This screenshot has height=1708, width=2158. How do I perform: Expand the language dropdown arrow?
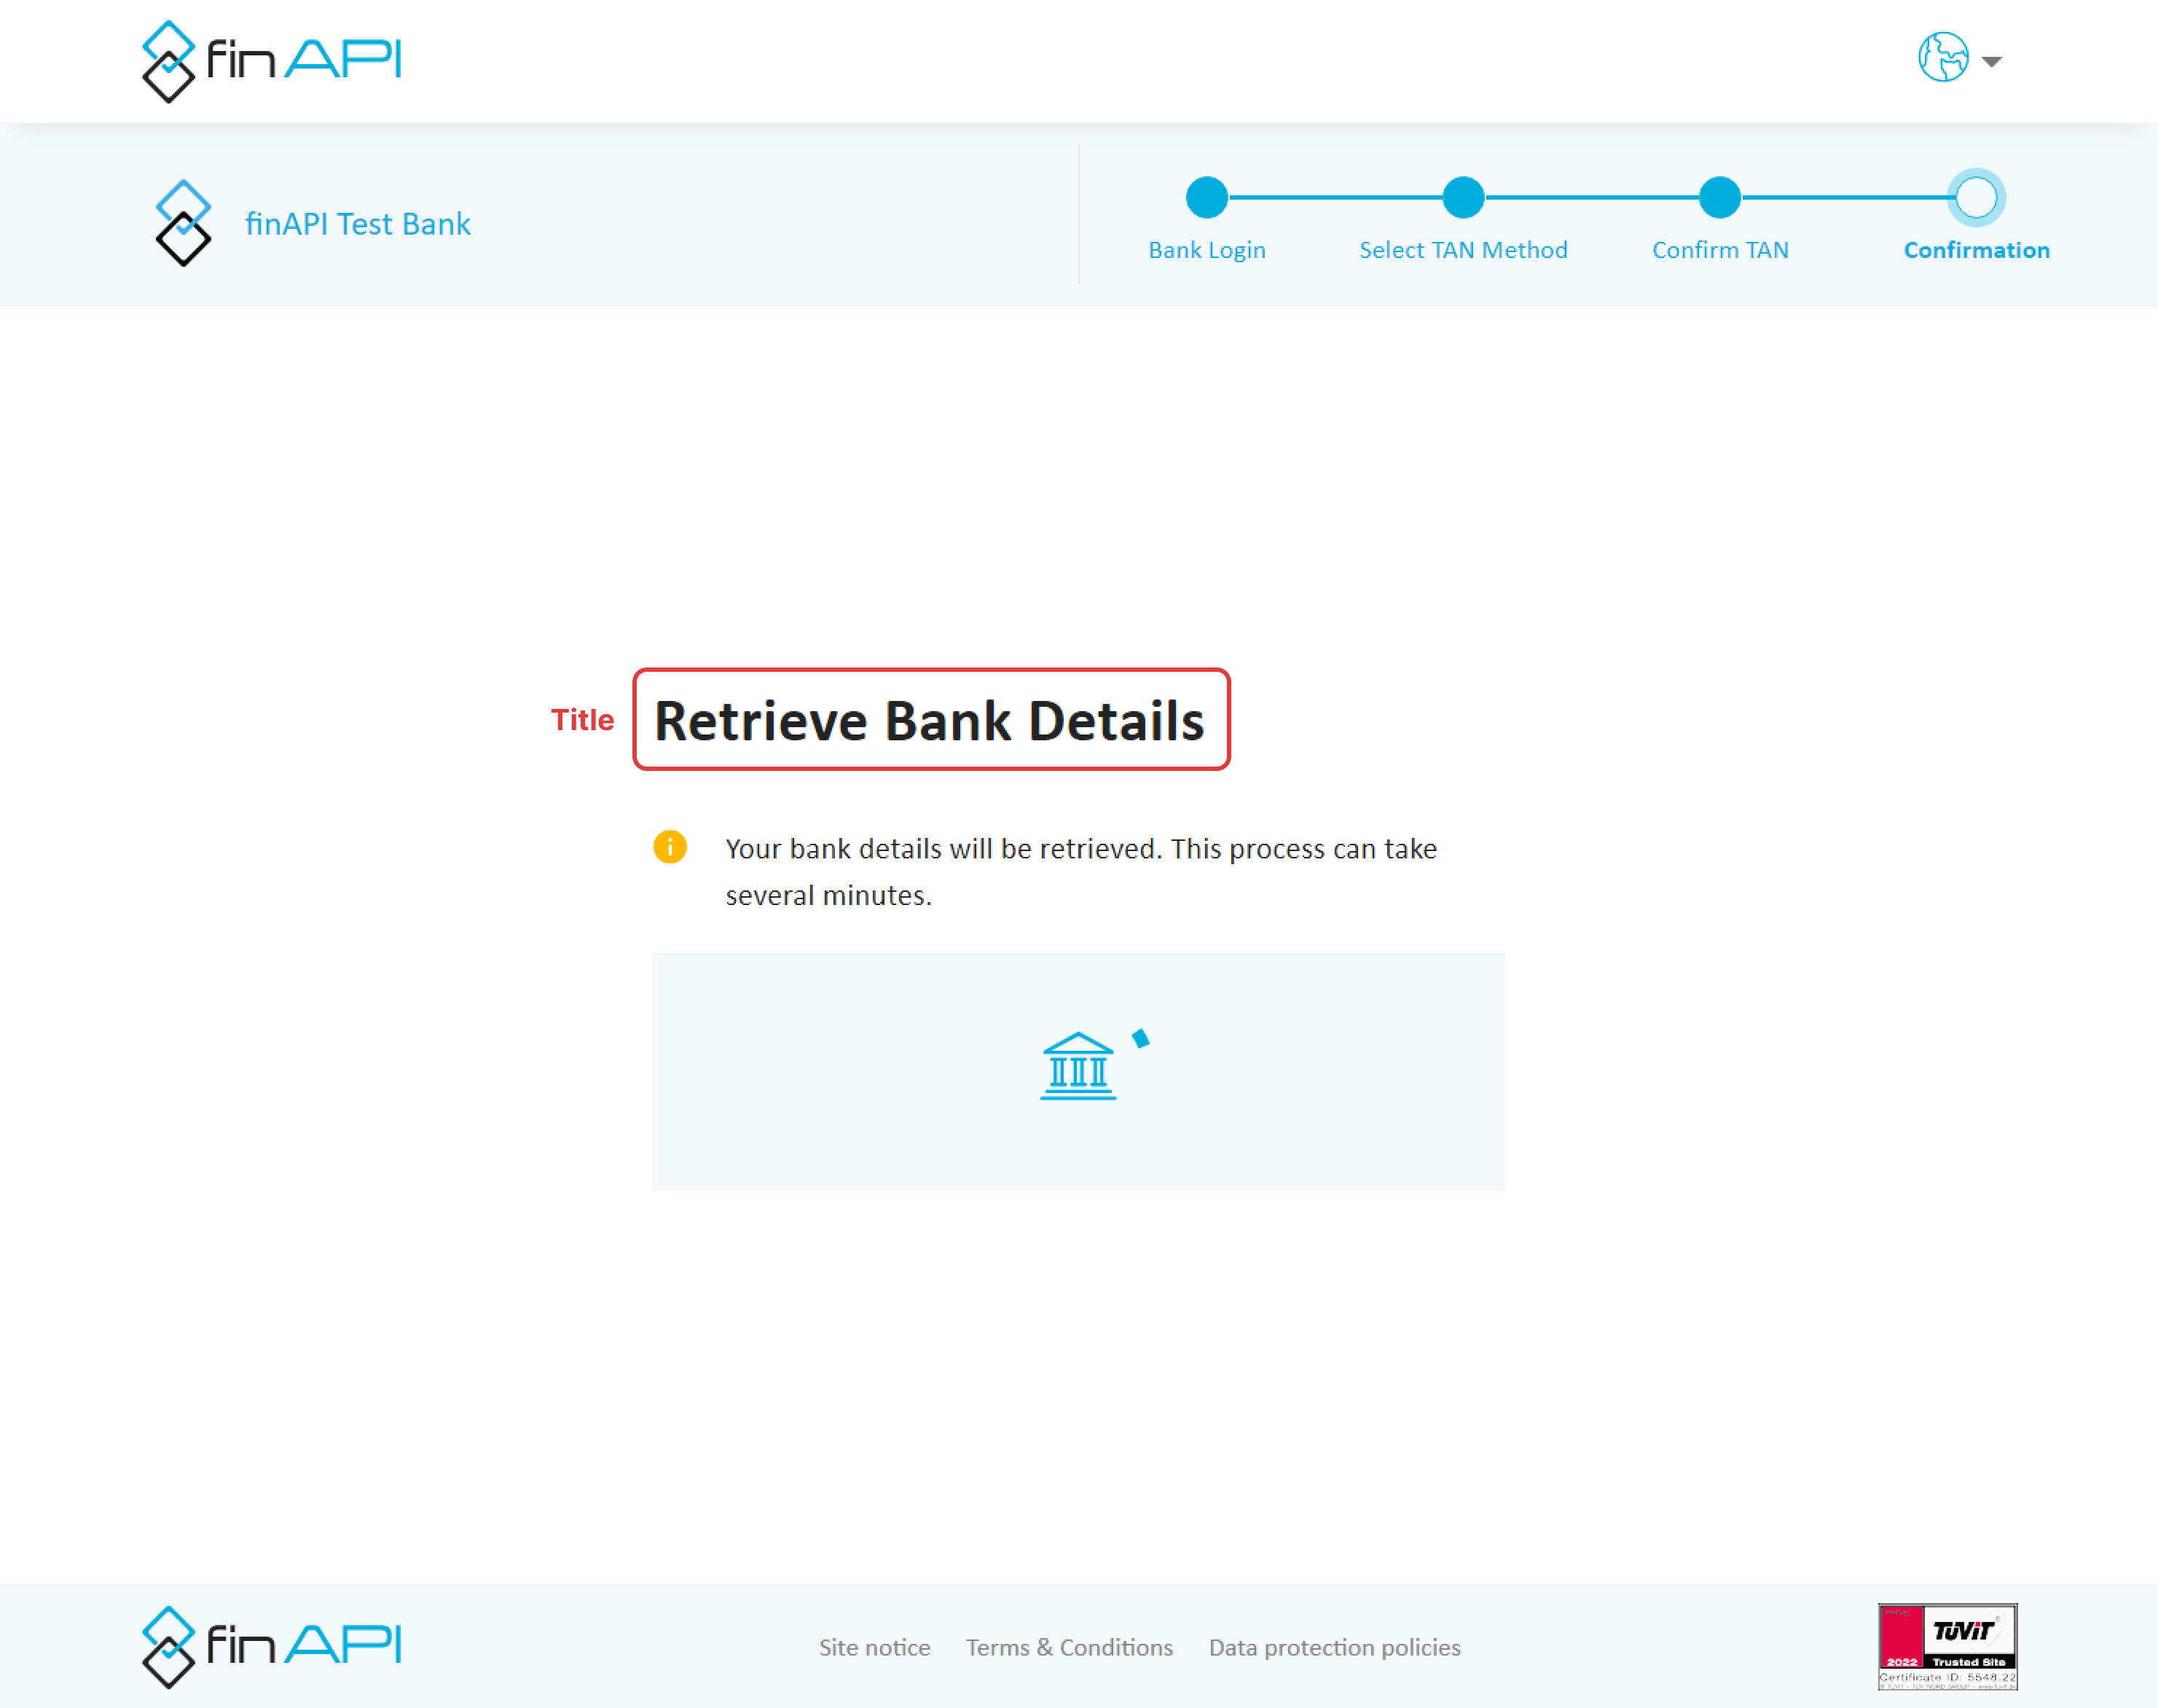(x=1991, y=61)
